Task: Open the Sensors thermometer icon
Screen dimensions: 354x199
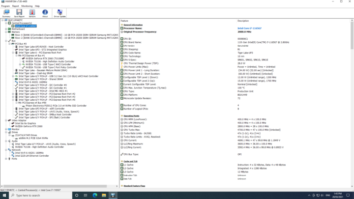Action: [x=32, y=13]
